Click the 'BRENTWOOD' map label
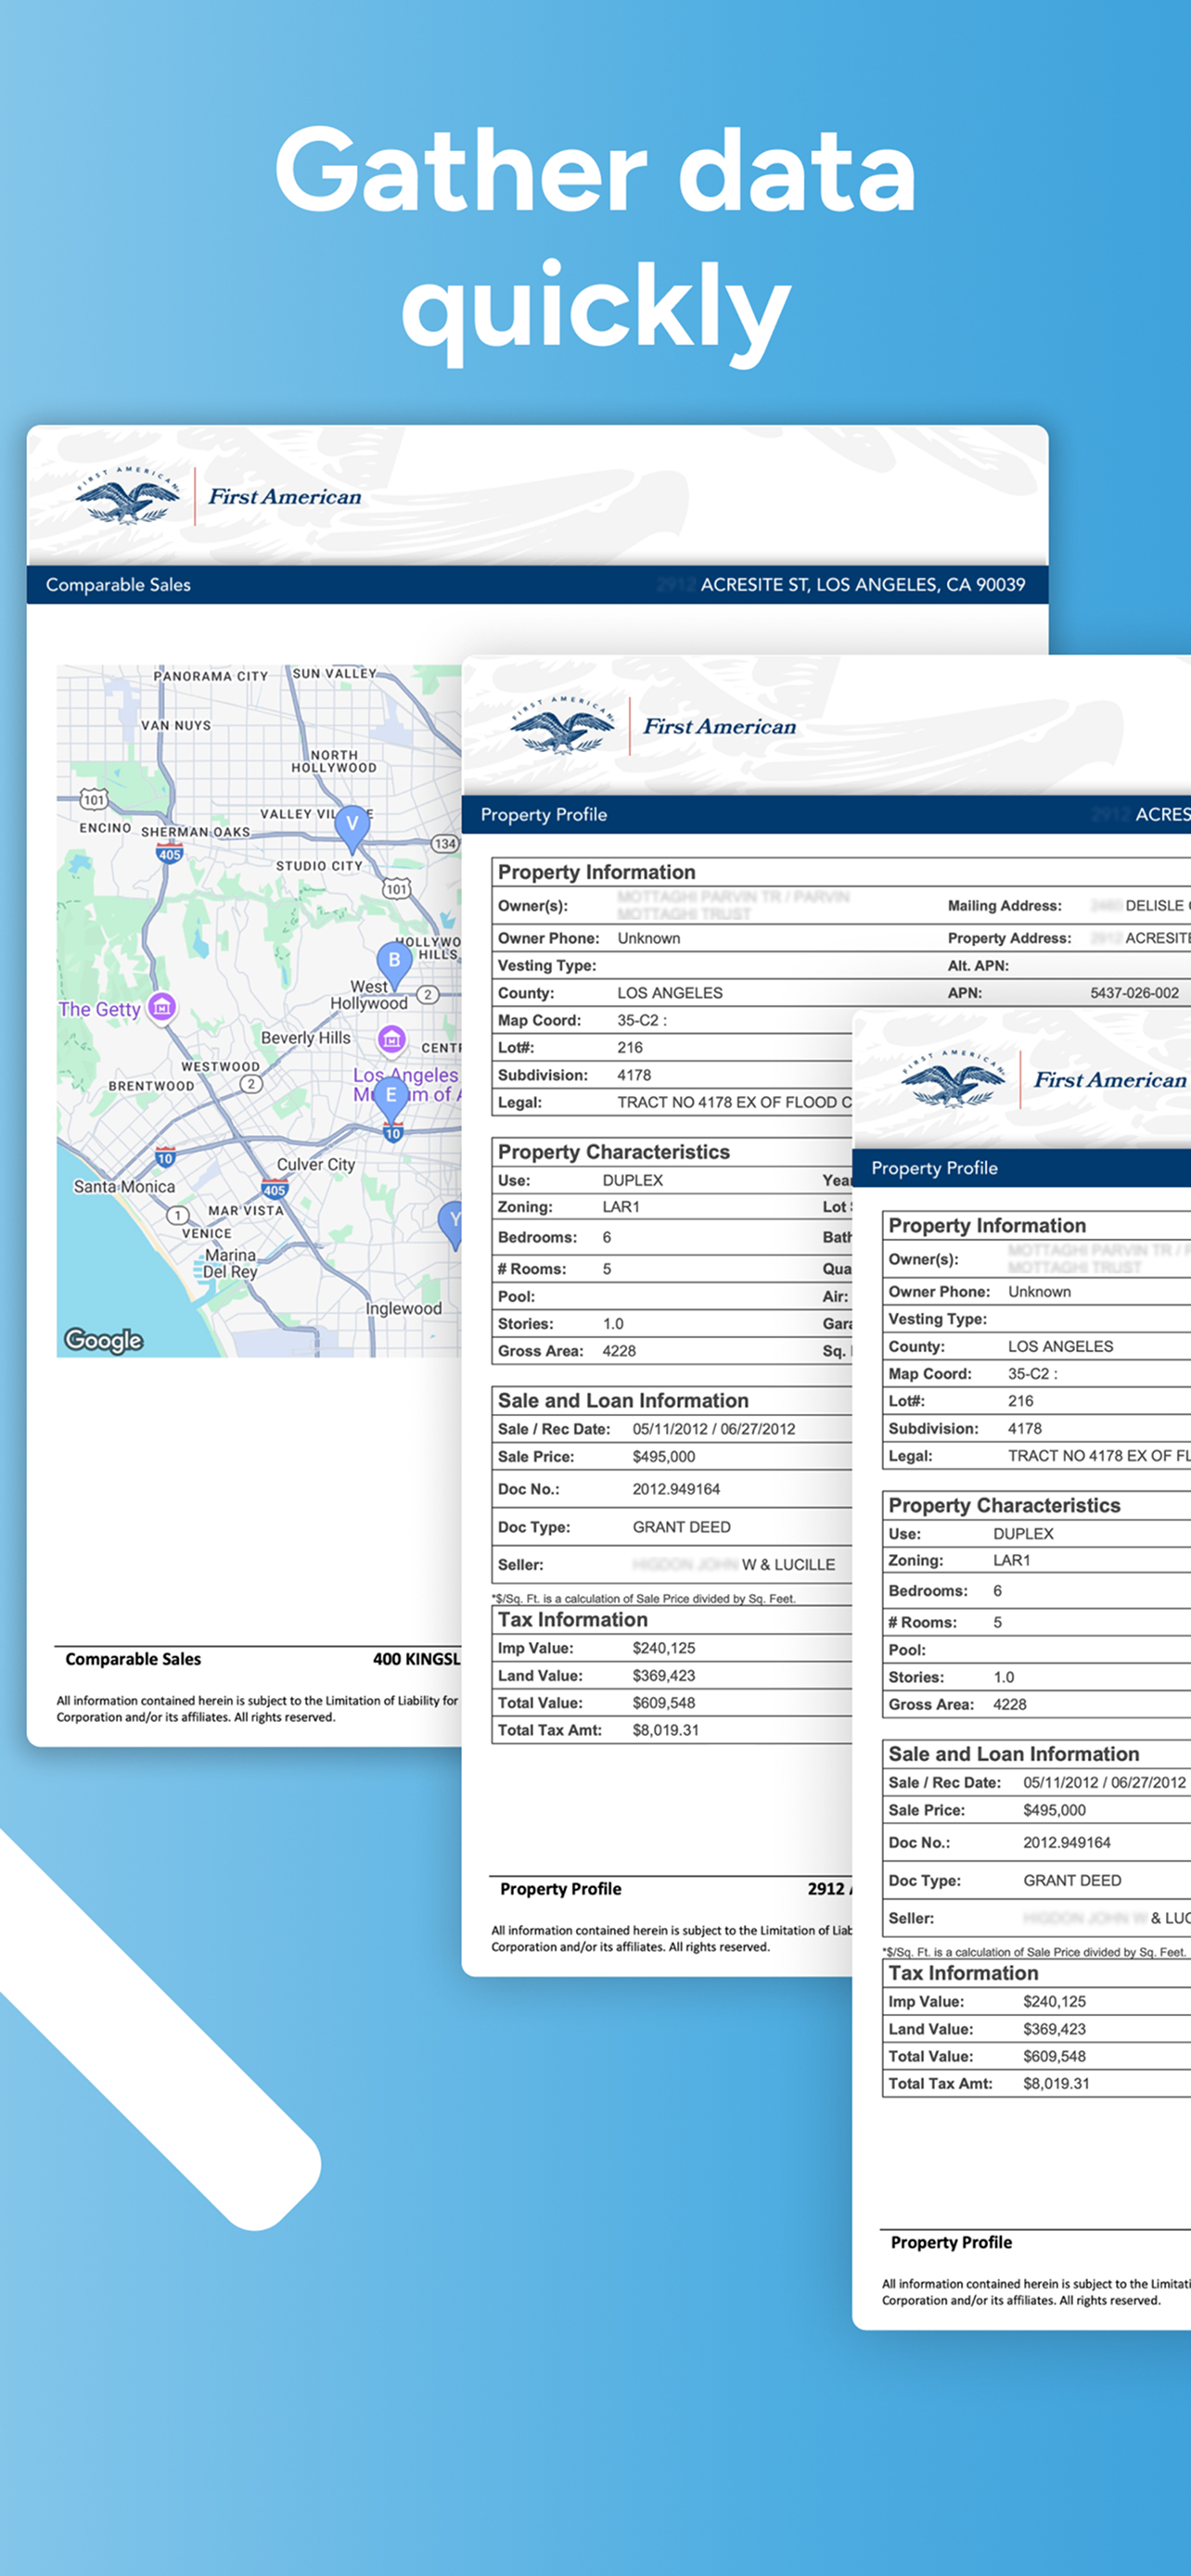This screenshot has width=1191, height=2576. 151,1085
